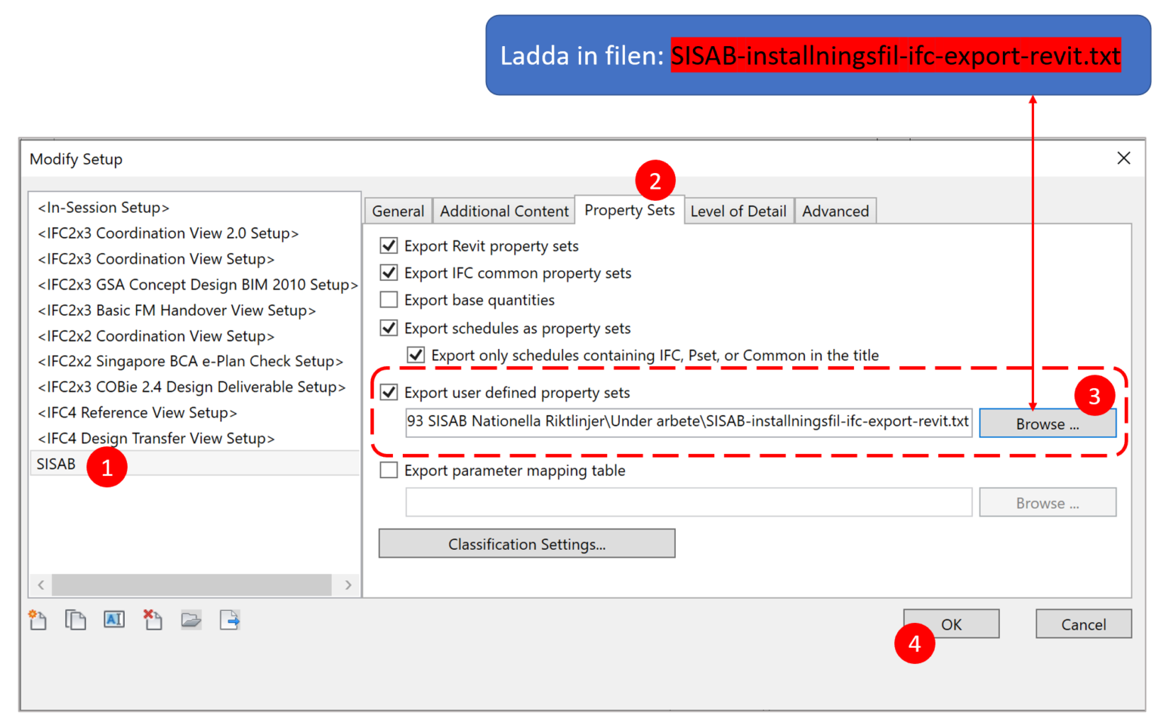Select <IFC4 Design Transfer View Setup>
The width and height of the screenshot is (1161, 725).
156,438
